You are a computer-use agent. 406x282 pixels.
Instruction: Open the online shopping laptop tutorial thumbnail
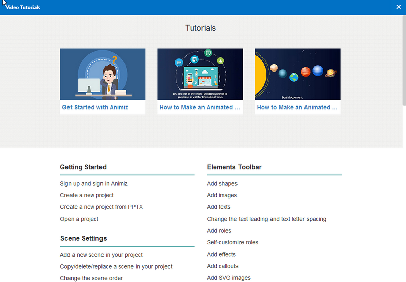200,74
